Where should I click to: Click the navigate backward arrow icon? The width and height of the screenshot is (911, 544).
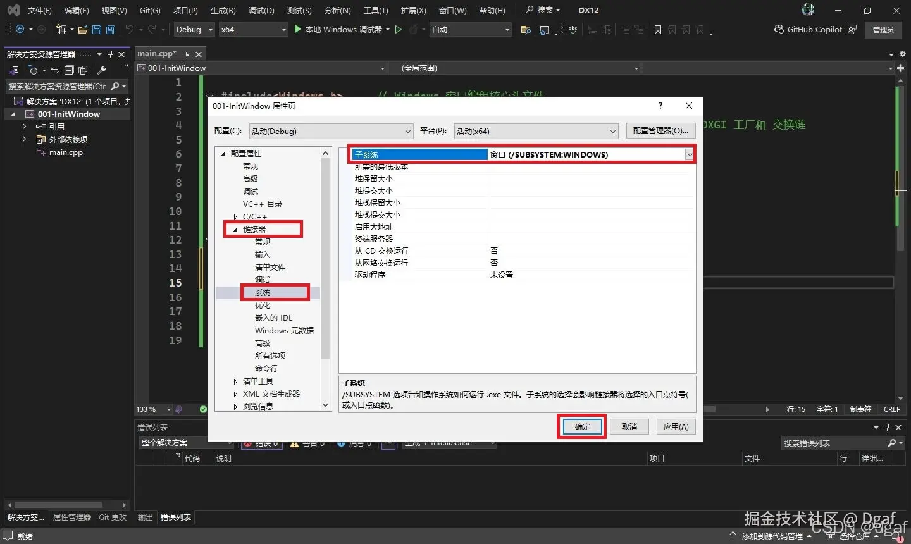click(x=19, y=29)
